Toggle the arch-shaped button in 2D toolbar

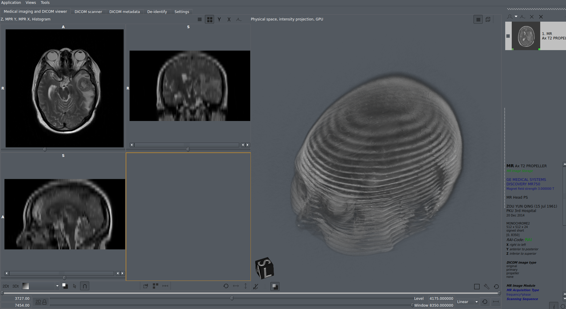pos(84,286)
